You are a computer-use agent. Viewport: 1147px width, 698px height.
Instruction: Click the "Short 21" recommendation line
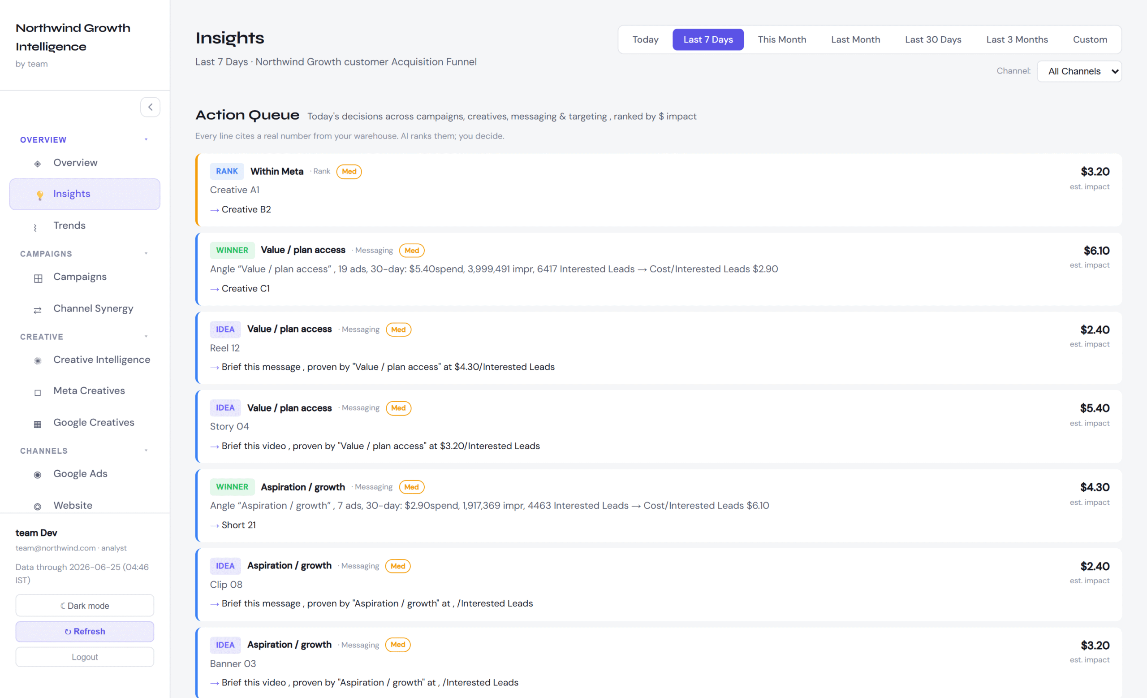[x=233, y=525]
